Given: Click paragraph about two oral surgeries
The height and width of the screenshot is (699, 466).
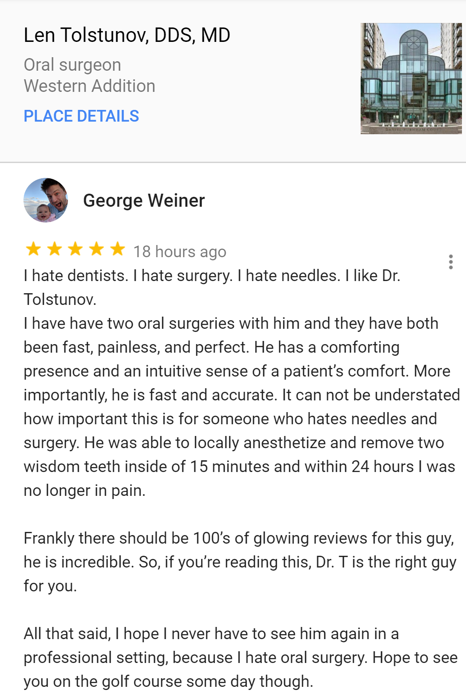Looking at the screenshot, I should (242, 407).
